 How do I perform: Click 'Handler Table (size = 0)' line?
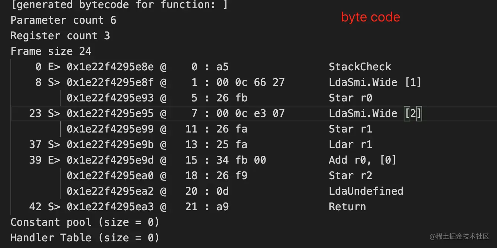coord(85,238)
